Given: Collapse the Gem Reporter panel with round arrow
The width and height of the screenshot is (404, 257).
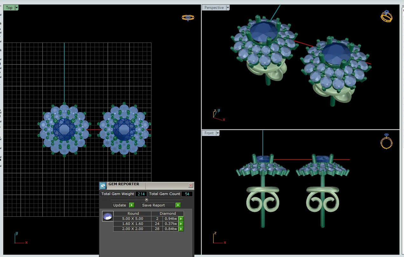Looking at the screenshot, I should coord(147,200).
